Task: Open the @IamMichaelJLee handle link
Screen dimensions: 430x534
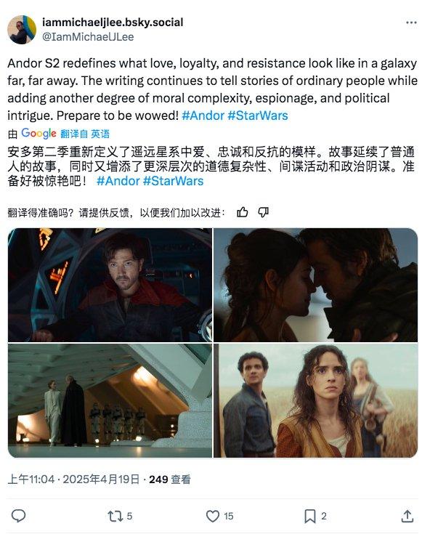Action: [x=88, y=37]
